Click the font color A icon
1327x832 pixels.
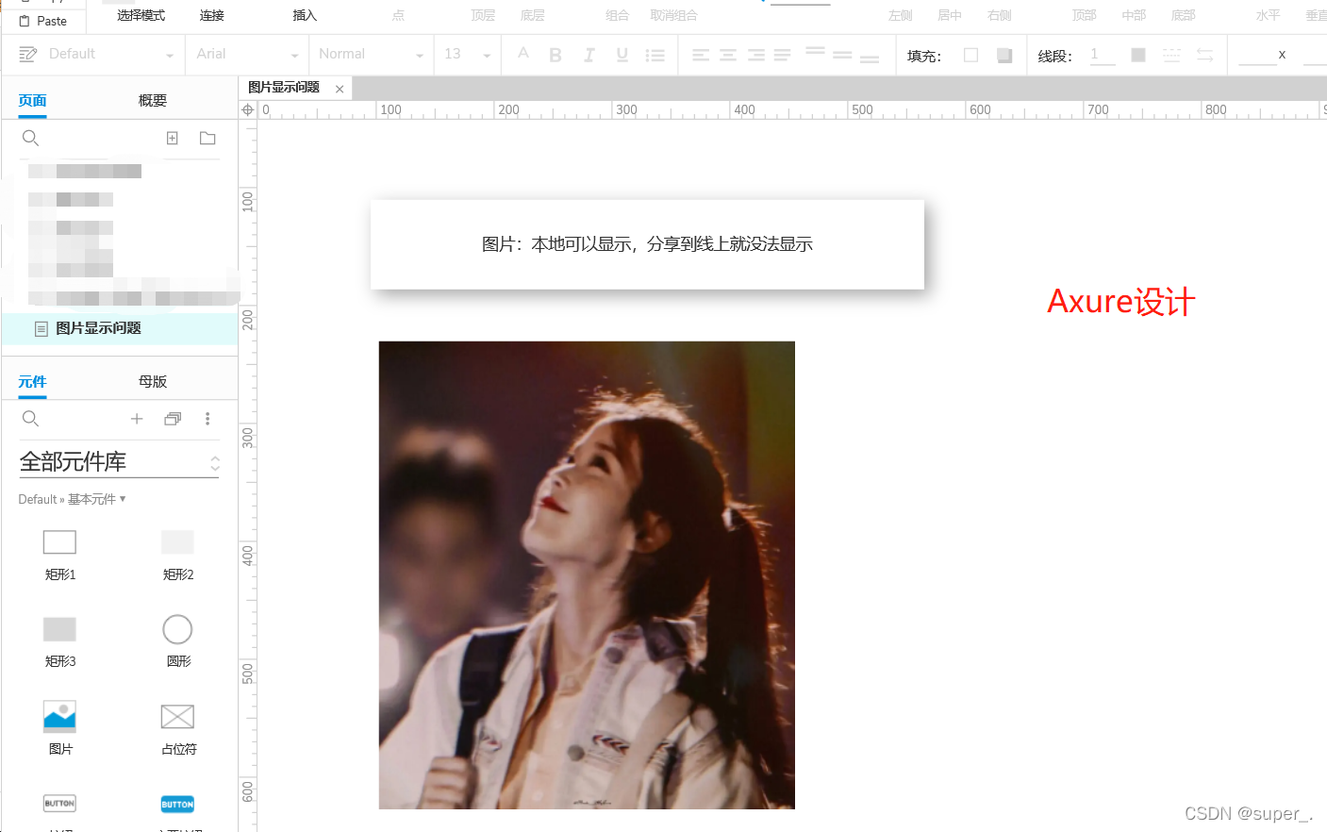click(x=523, y=54)
